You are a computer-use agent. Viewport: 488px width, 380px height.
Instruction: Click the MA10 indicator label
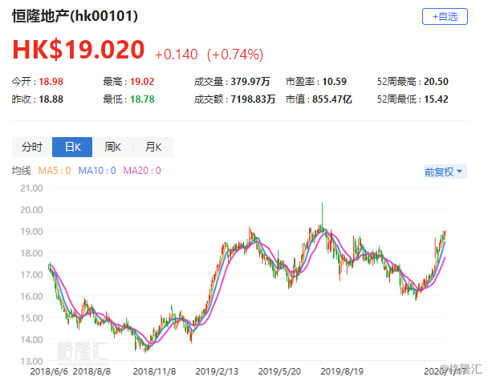pyautogui.click(x=97, y=171)
